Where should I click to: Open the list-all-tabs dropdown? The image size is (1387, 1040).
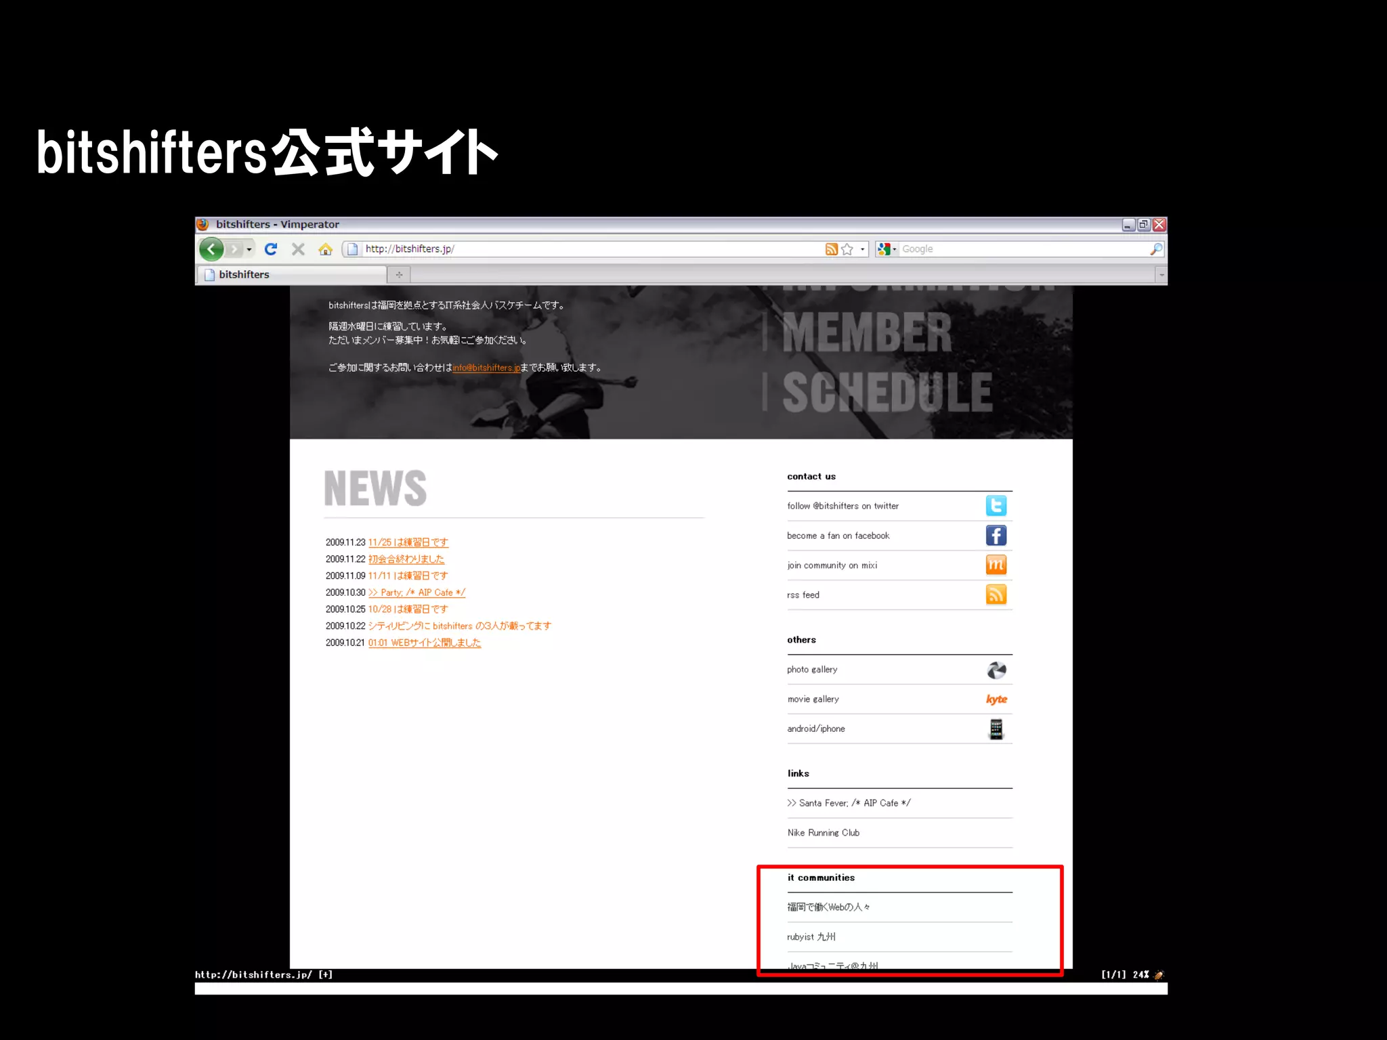click(x=1161, y=275)
